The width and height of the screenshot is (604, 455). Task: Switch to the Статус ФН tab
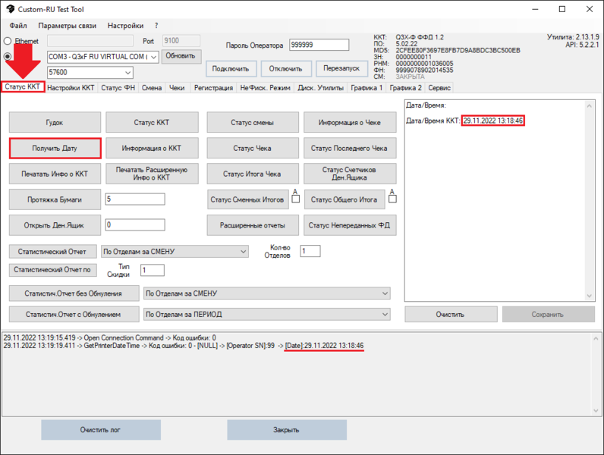pos(118,88)
